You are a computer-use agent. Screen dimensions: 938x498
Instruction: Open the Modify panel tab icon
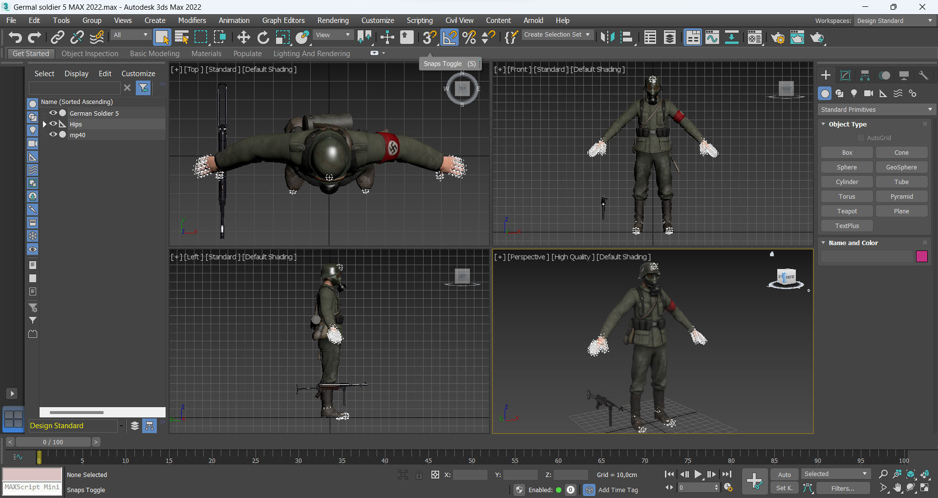point(845,75)
